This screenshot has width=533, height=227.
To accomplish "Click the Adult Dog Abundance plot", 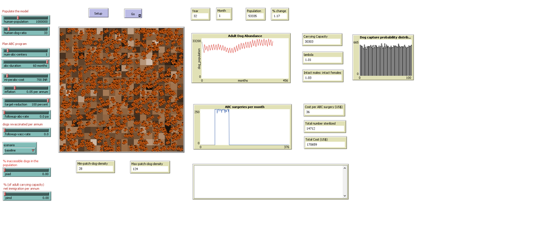I will [241, 58].
